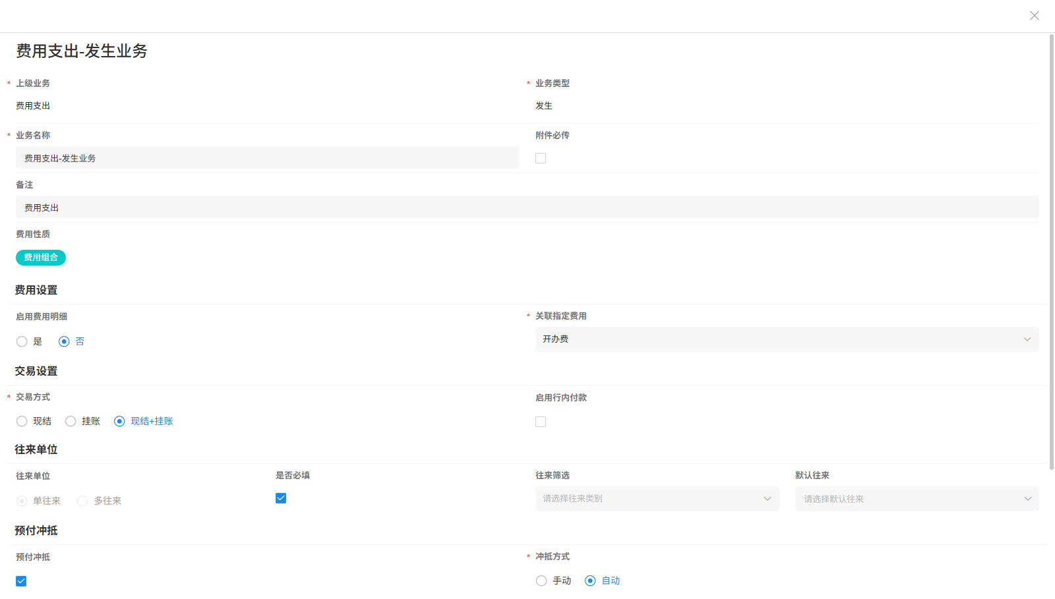This screenshot has height=599, width=1055.
Task: Click the vertical scrollbar on the right
Action: coord(1051,250)
